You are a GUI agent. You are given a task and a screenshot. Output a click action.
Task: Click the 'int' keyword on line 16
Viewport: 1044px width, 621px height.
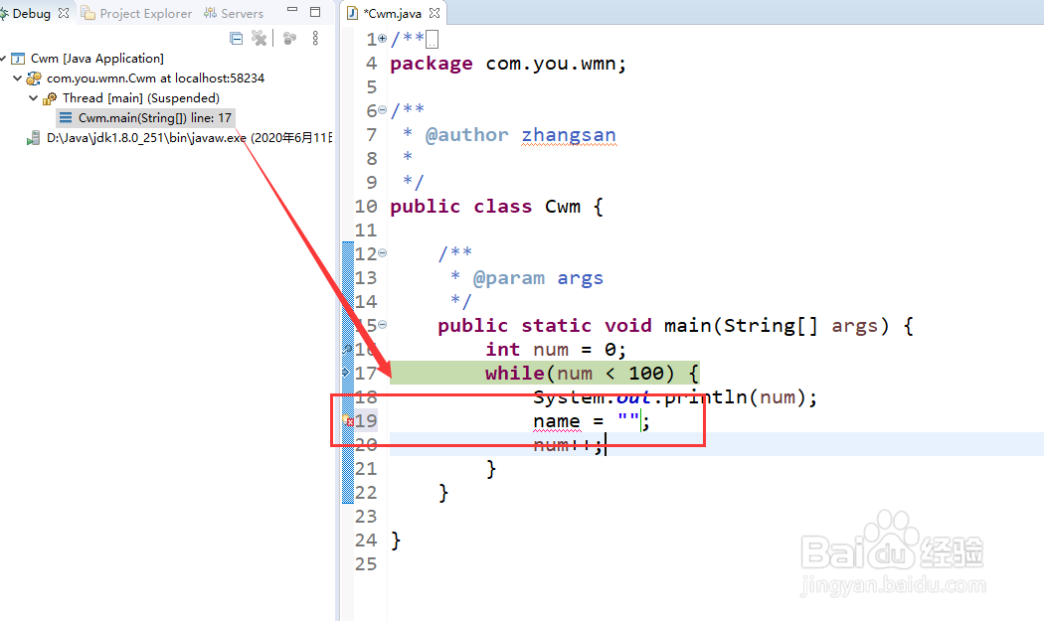pyautogui.click(x=503, y=350)
